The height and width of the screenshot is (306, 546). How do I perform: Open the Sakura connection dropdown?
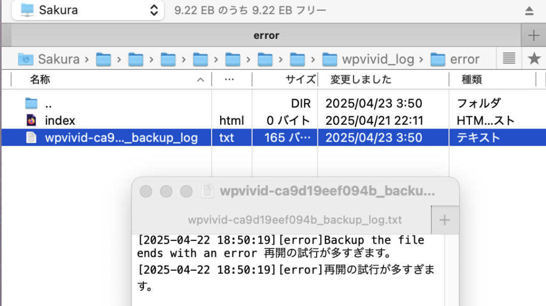point(88,11)
